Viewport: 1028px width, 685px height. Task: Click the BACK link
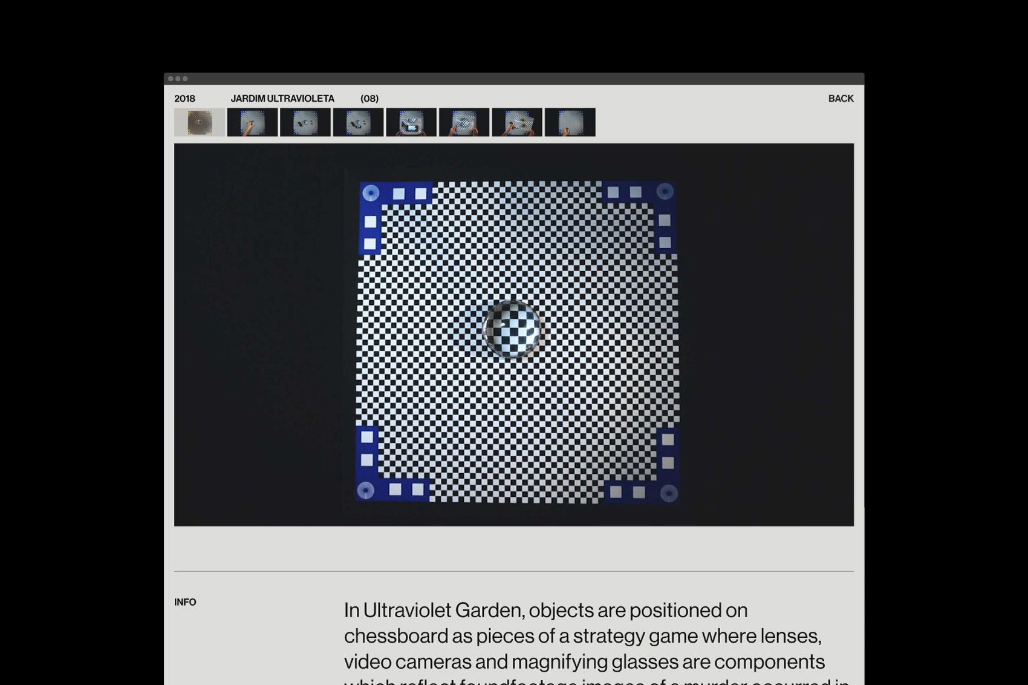(x=841, y=99)
